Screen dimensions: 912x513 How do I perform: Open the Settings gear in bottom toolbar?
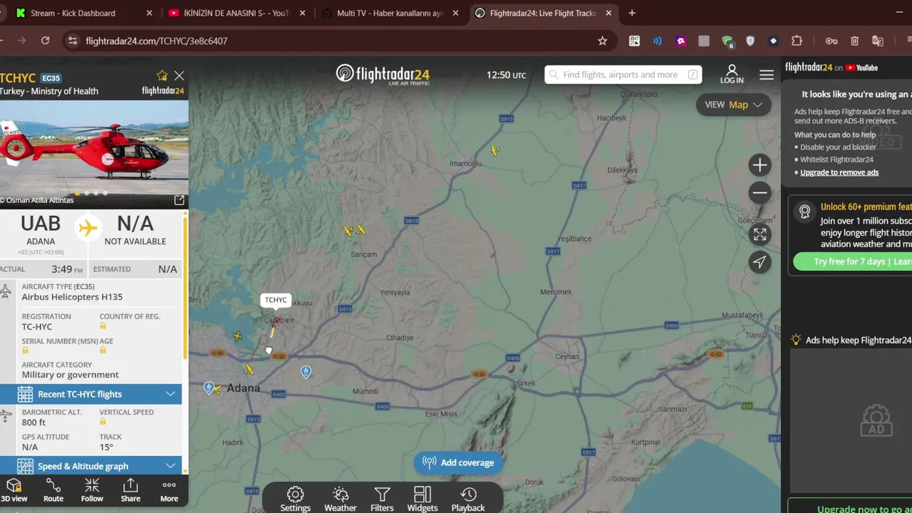[x=295, y=499]
